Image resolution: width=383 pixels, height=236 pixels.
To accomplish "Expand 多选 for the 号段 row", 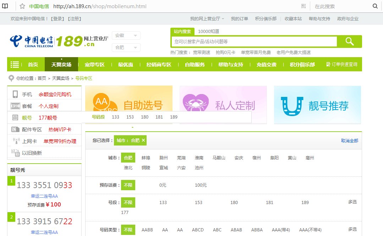I will click(x=352, y=202).
